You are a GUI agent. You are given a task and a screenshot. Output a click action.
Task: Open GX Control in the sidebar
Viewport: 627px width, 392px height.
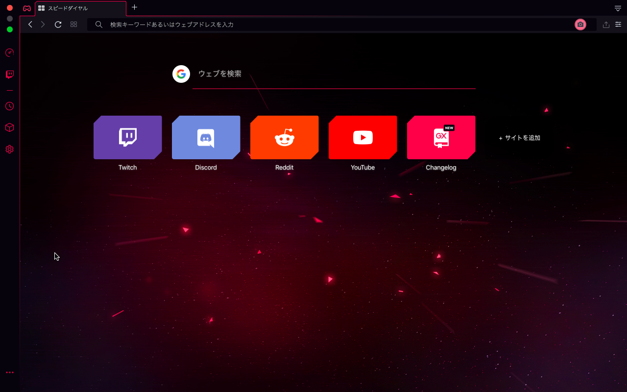pyautogui.click(x=9, y=53)
